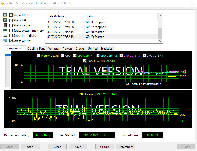Viewport: 197px width, 151px height.
Task: Select the GPU2: Stopped log row
Action: (x=102, y=27)
